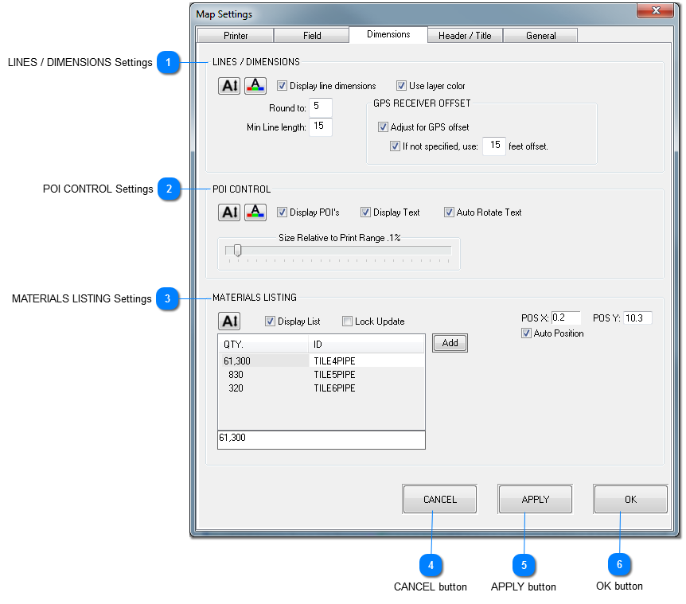Image resolution: width=686 pixels, height=604 pixels.
Task: Open the color picker for LINES / DIMENSIONS
Action: pyautogui.click(x=255, y=85)
